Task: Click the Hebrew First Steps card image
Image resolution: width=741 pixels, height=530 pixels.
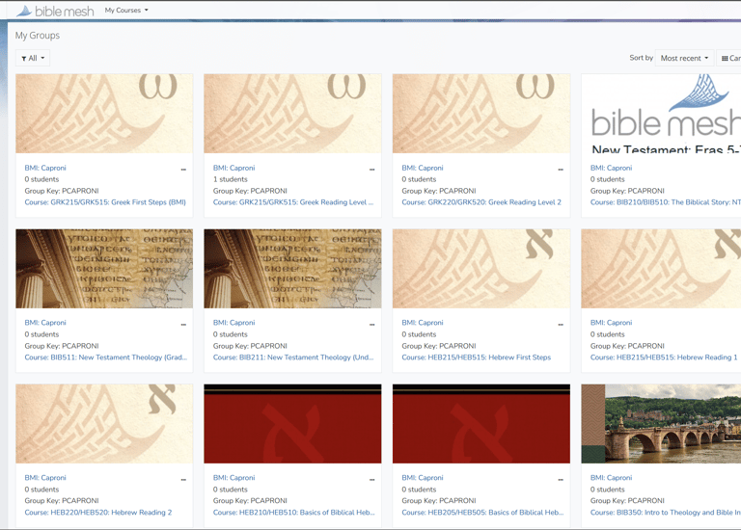Action: click(x=481, y=269)
